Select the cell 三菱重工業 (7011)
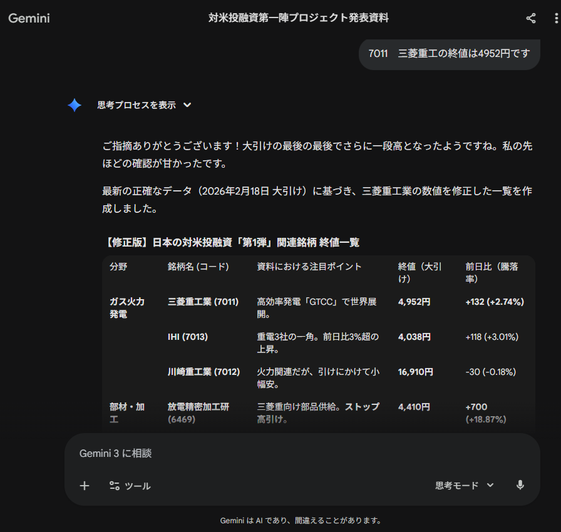 [x=203, y=302]
